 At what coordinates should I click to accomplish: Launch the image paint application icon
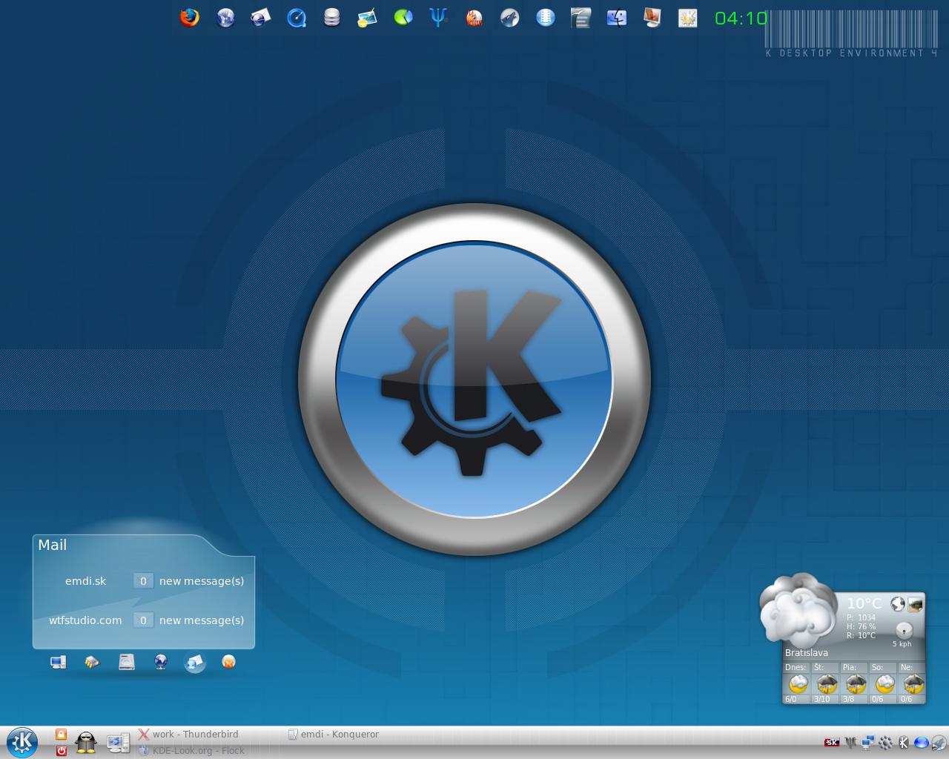367,17
